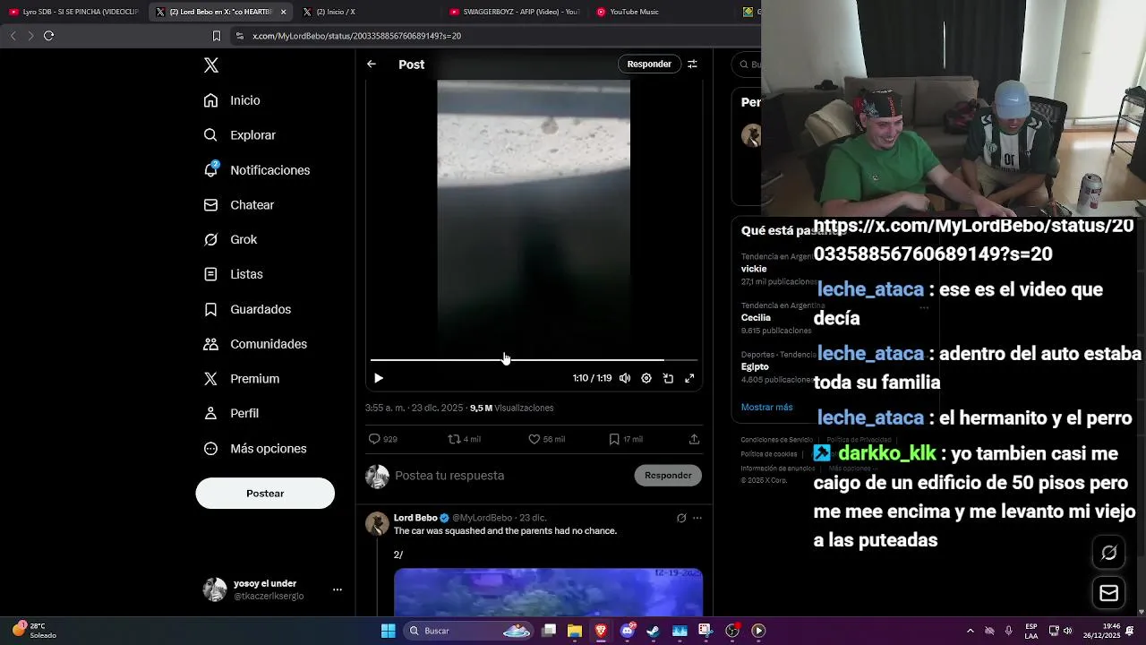Open picture-in-picture for the video
Image resolution: width=1146 pixels, height=645 pixels.
[668, 378]
